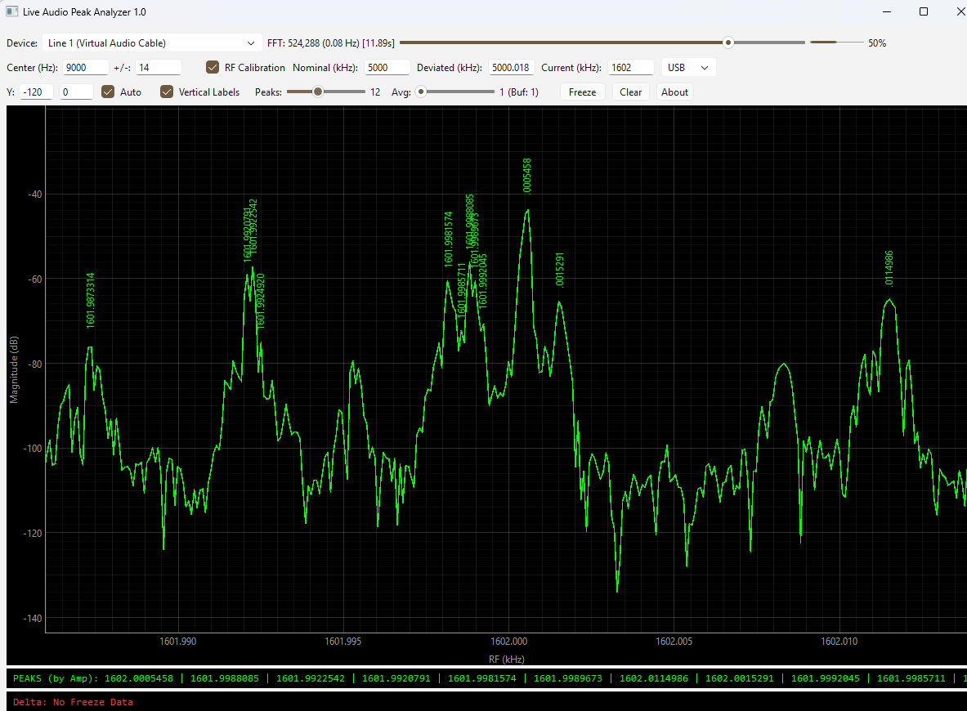Click the Current (kHz) input field
The height and width of the screenshot is (711, 967).
pos(630,67)
